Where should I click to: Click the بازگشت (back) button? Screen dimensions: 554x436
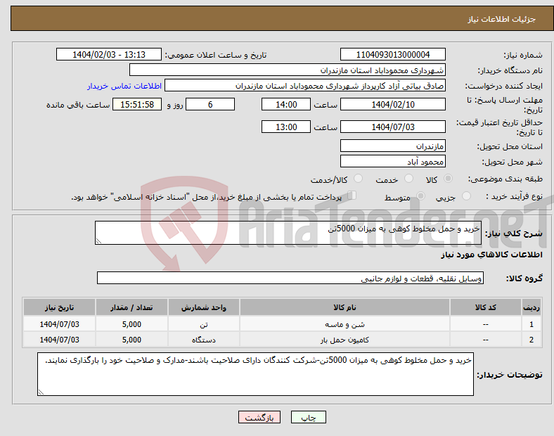[259, 417]
